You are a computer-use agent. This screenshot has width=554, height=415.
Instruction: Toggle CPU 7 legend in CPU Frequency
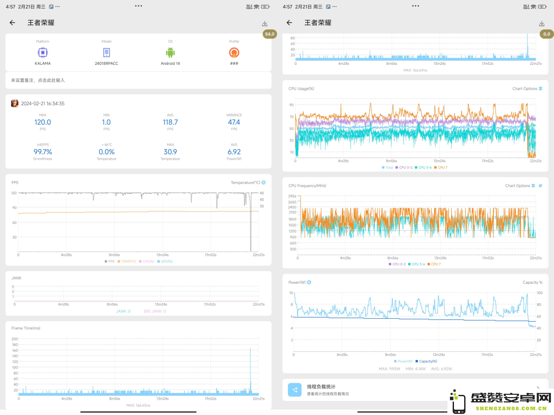click(x=434, y=264)
